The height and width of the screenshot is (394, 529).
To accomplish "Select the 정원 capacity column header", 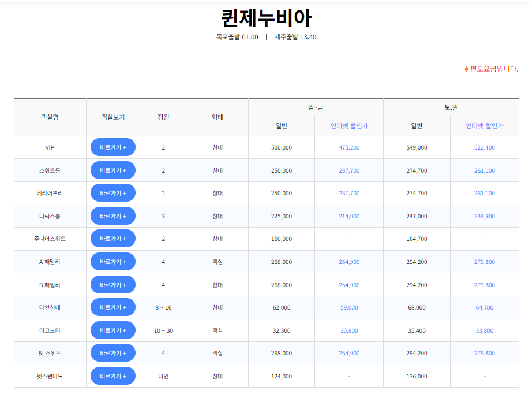I will point(163,117).
